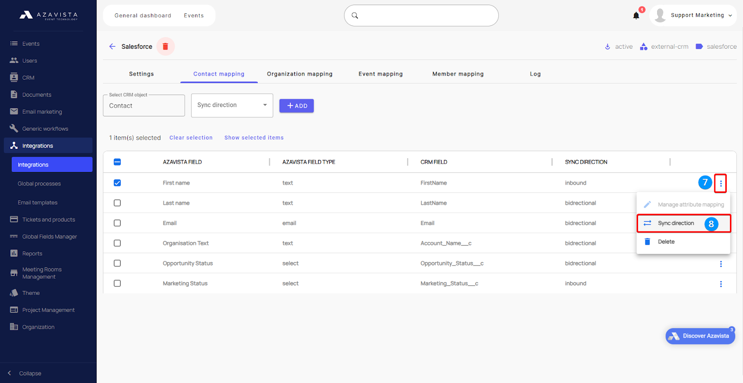This screenshot has height=383, width=743.
Task: Select the Contact mapping tab
Action: 219,74
